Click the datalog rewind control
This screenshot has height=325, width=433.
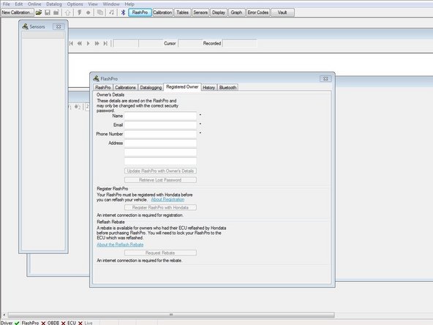coord(80,43)
